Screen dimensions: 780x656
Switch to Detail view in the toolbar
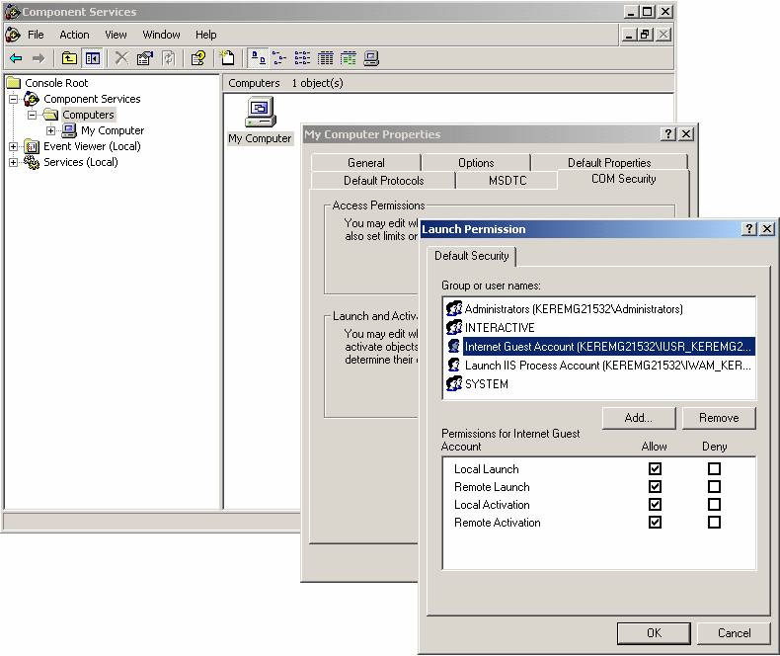[326, 58]
